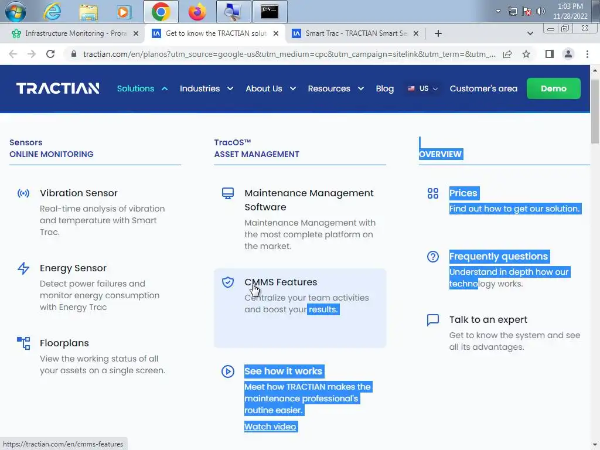The width and height of the screenshot is (600, 450).
Task: Click the TRACTIAN logo
Action: click(58, 88)
